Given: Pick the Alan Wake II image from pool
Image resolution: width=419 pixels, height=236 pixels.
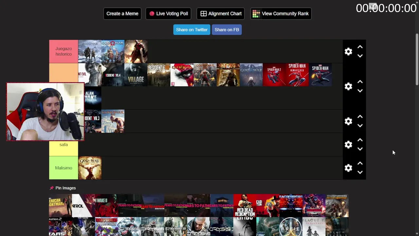Looking at the screenshot, I should [106, 206].
